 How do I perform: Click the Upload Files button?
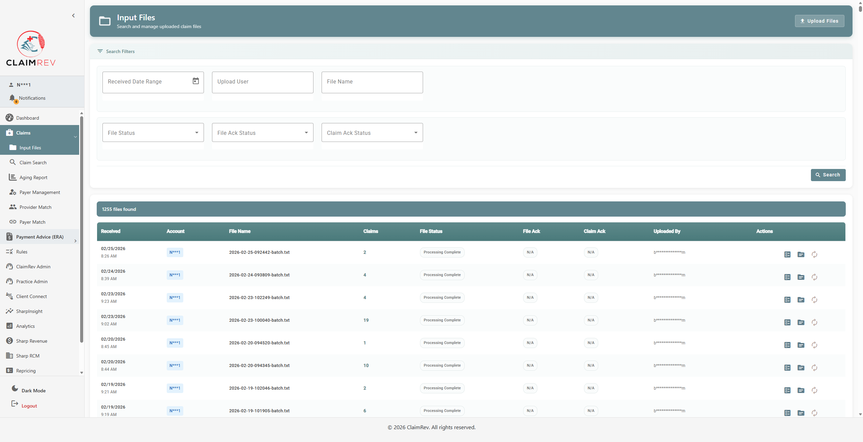tap(819, 21)
